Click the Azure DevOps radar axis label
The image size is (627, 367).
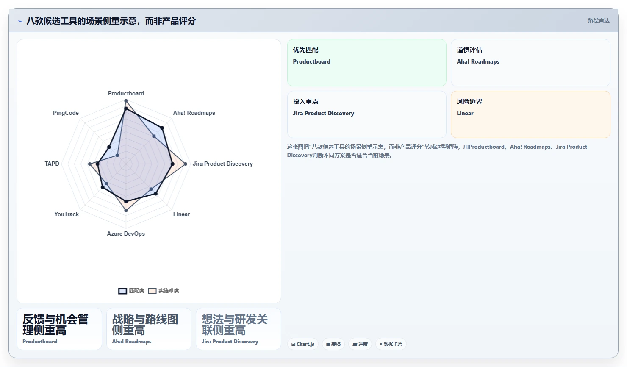click(x=126, y=234)
